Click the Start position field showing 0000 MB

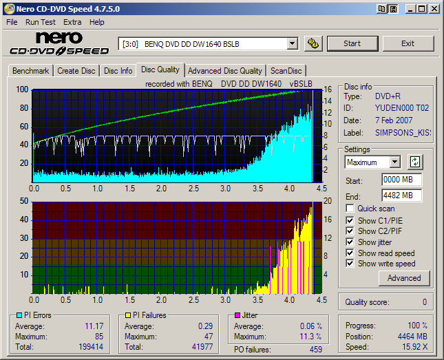(x=401, y=180)
